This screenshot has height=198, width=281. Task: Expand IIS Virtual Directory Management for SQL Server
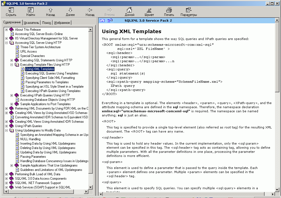click(7, 38)
